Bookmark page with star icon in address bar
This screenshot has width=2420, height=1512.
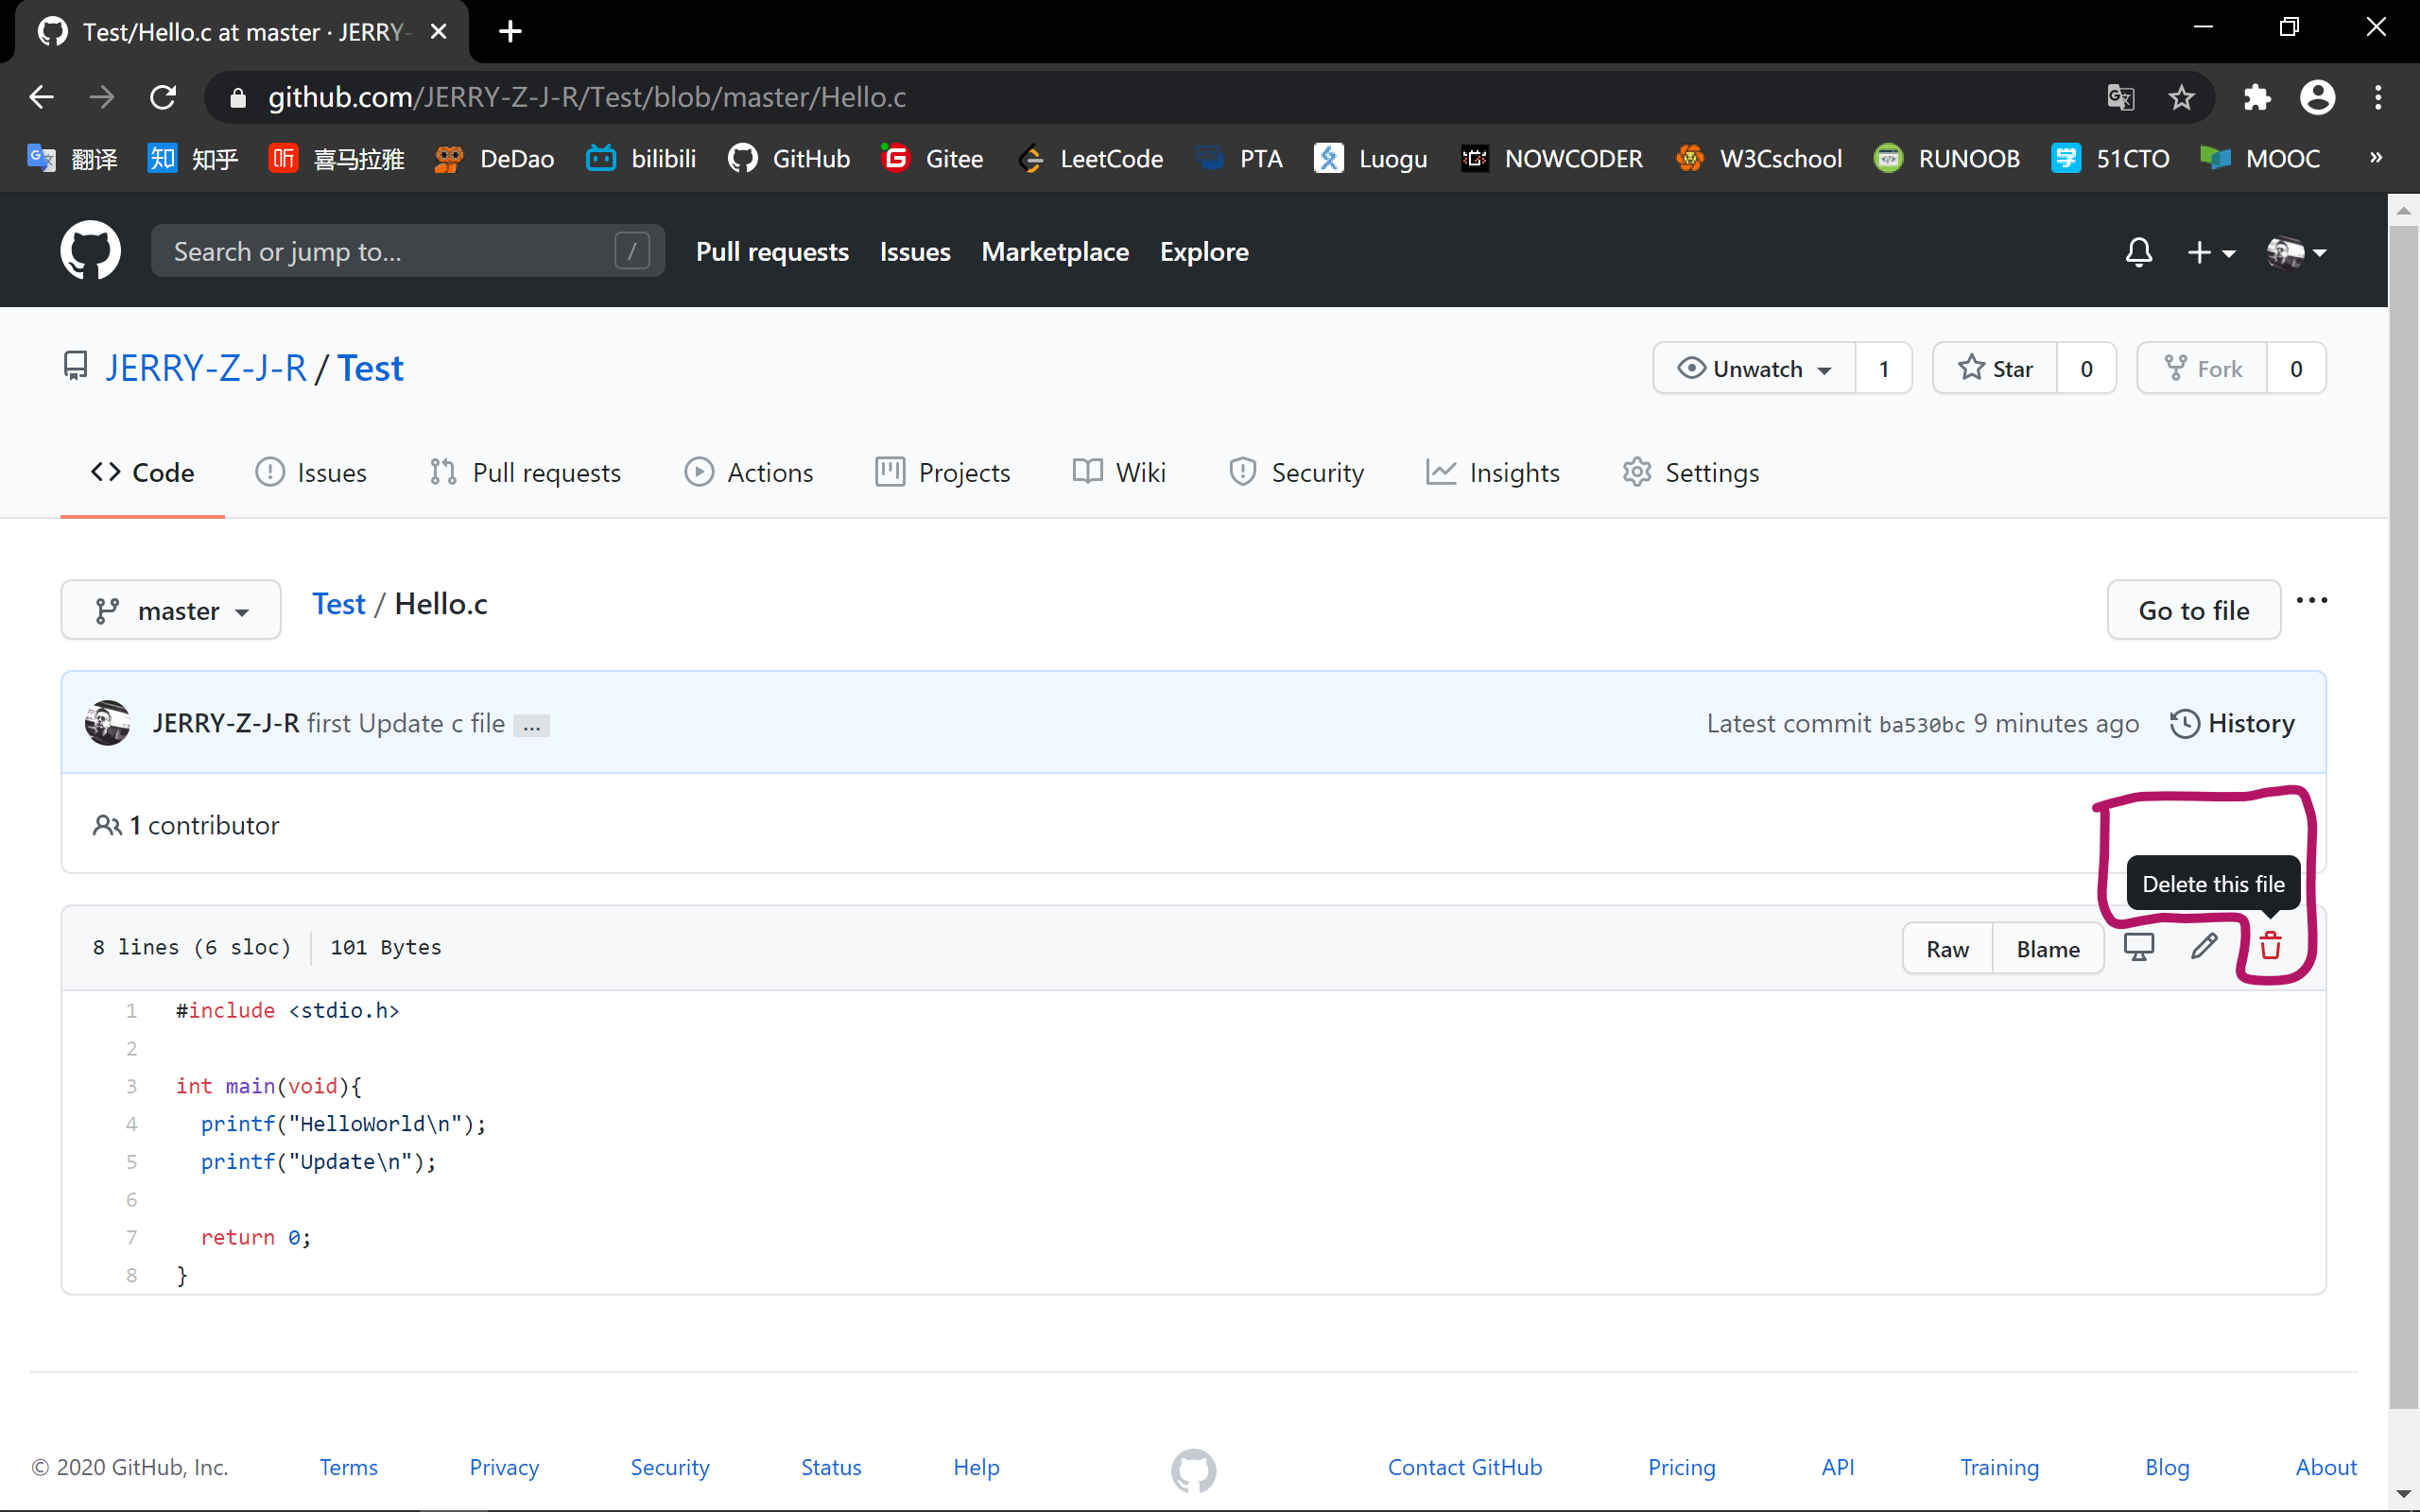[x=2181, y=97]
